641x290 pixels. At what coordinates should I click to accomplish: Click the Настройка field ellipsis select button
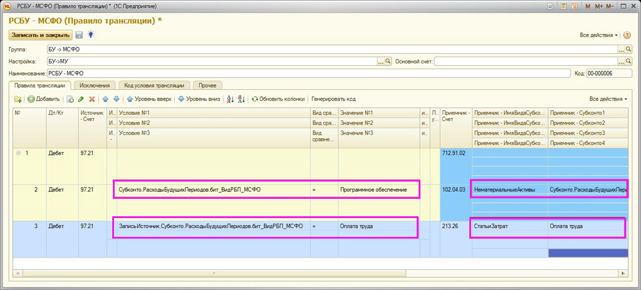(380, 61)
